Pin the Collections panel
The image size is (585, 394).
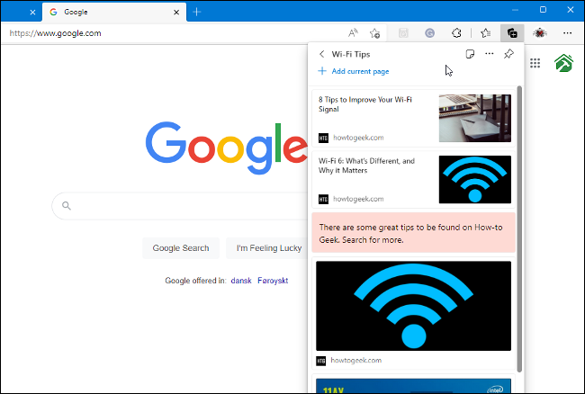pyautogui.click(x=508, y=54)
